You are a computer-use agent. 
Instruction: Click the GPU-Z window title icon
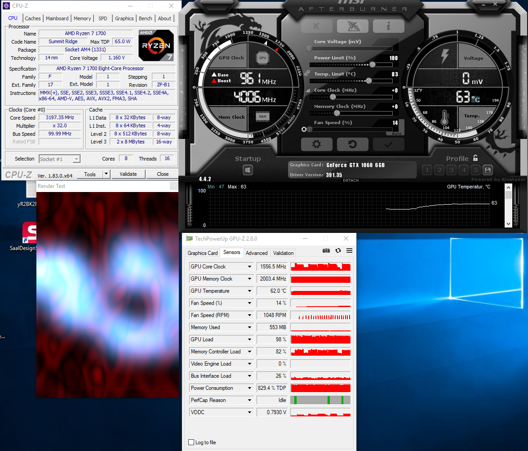pos(189,239)
